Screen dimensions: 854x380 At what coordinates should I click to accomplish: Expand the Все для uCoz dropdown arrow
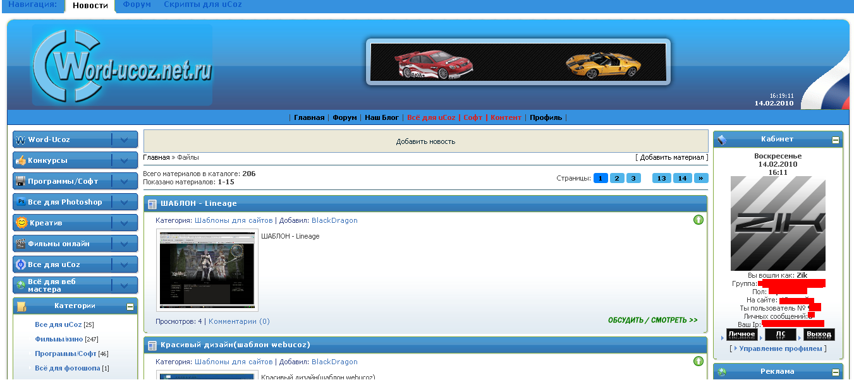[124, 264]
